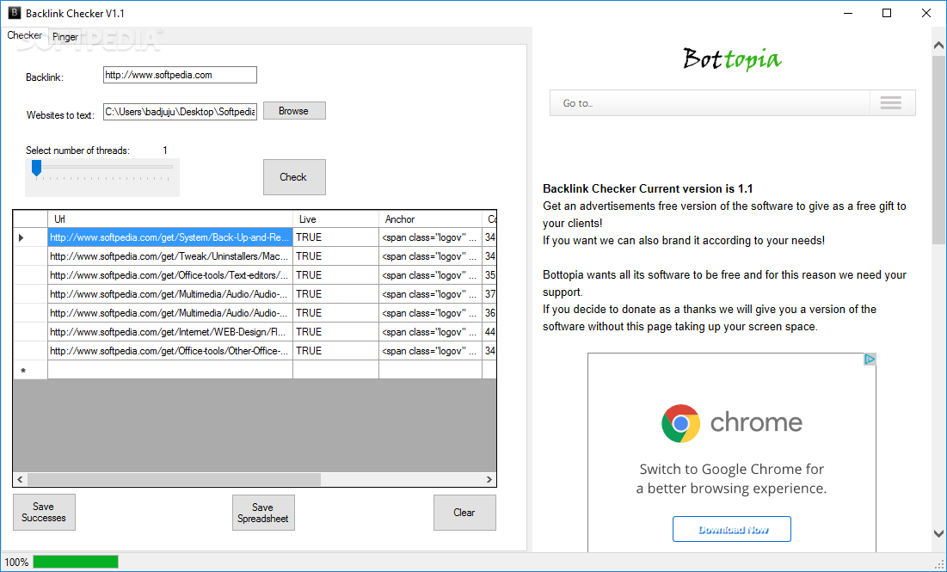The height and width of the screenshot is (572, 947).
Task: Select the Tweak/Uninstallers url cell
Action: point(170,256)
